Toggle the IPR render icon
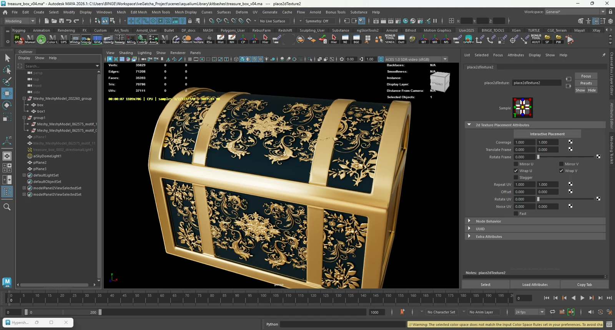 391,21
